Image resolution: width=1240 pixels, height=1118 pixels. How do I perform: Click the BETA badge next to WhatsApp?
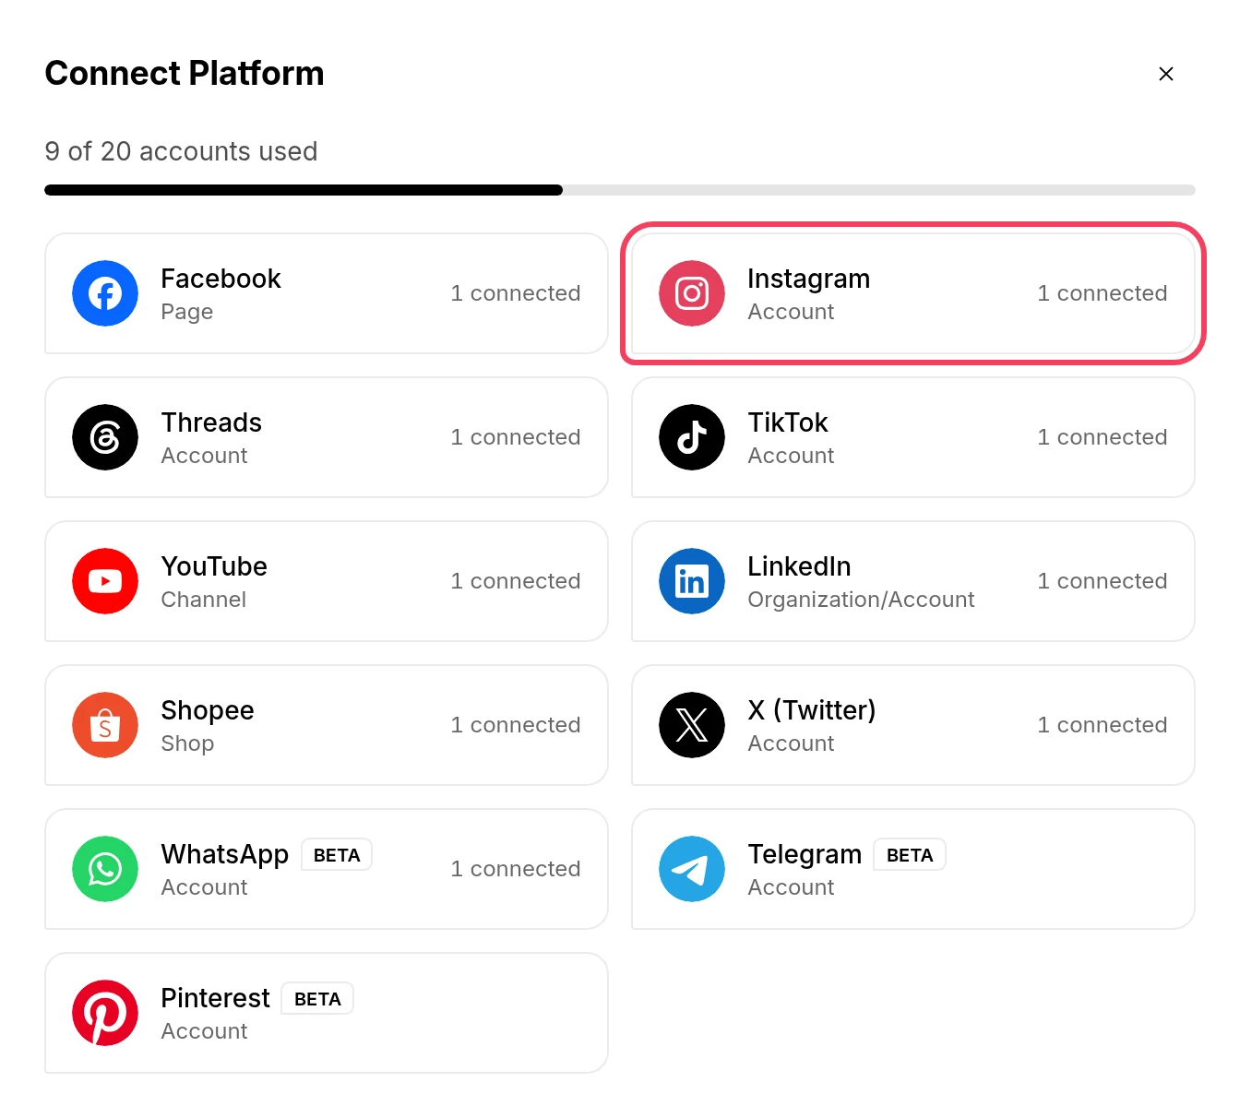click(x=337, y=855)
